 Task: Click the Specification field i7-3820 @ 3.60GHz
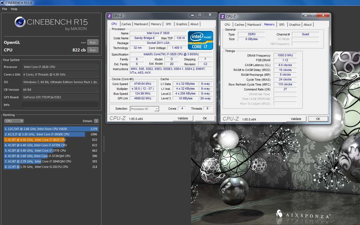point(171,54)
